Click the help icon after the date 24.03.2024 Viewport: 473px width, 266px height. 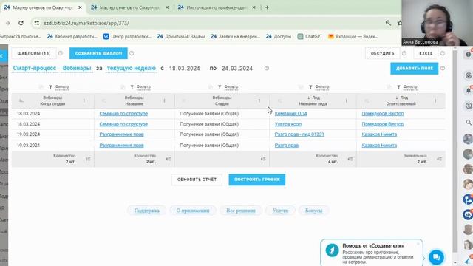(x=267, y=69)
